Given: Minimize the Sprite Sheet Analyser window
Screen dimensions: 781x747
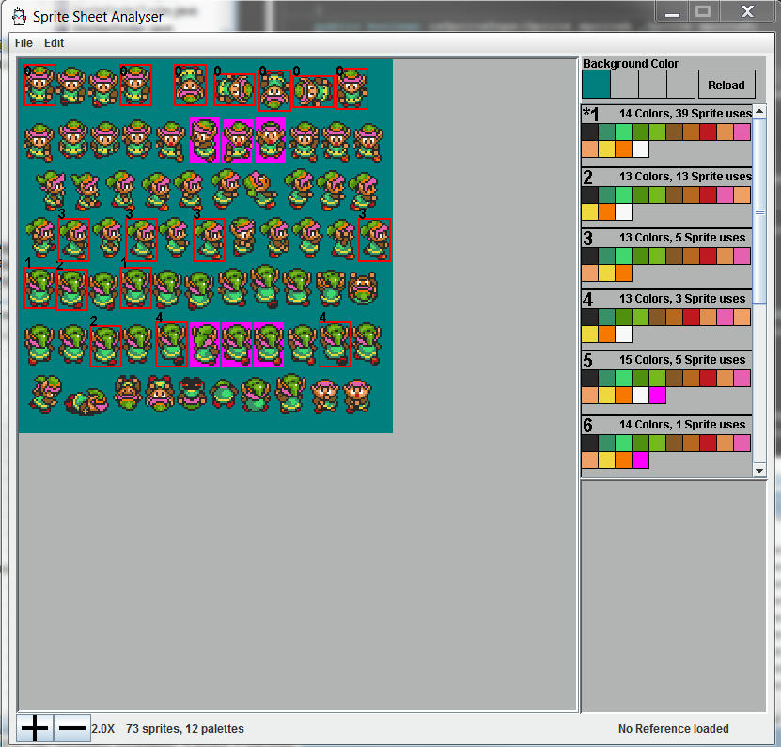Looking at the screenshot, I should tap(672, 12).
